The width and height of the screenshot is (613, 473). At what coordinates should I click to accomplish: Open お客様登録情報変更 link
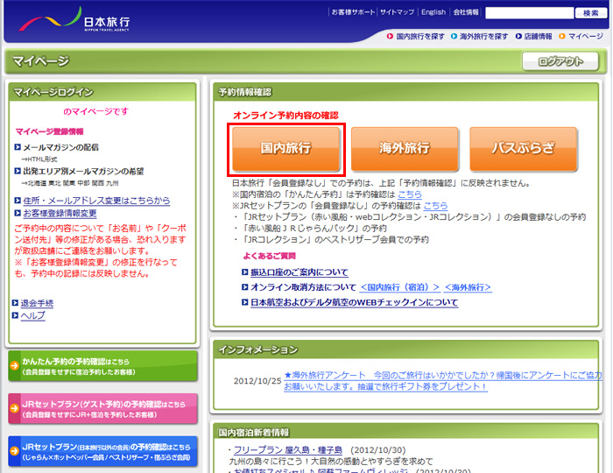(x=60, y=213)
